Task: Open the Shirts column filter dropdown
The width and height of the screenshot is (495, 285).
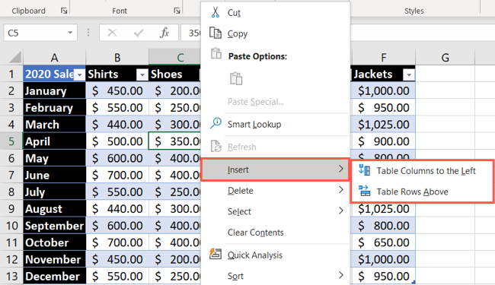Action: coord(142,74)
